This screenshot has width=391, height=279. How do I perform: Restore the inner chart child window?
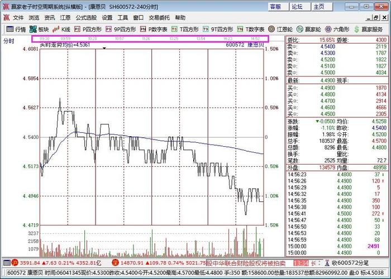coord(376,18)
